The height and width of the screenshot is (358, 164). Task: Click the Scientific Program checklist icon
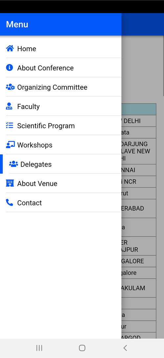click(x=10, y=125)
